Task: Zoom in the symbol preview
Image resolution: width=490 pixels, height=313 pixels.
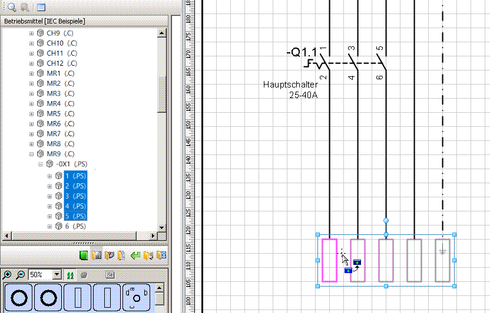Action: (x=8, y=275)
